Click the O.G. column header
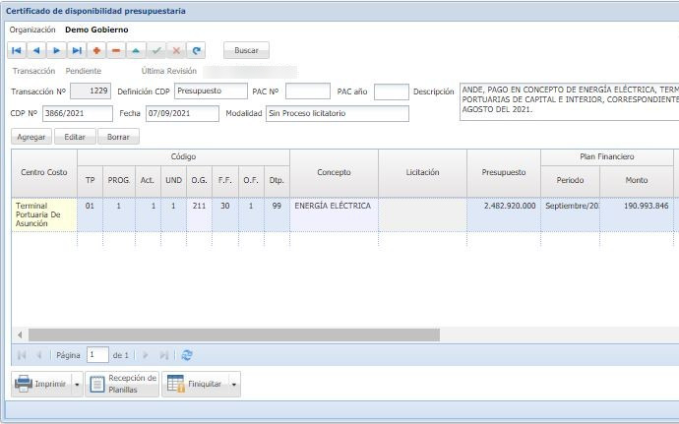The width and height of the screenshot is (679, 424). (x=199, y=181)
